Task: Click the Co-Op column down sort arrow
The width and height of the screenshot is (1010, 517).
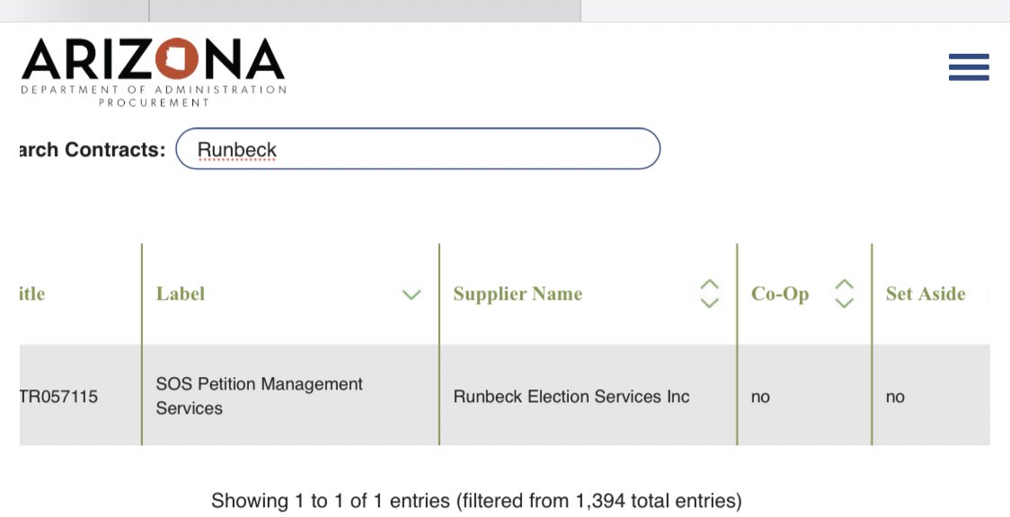Action: click(844, 303)
